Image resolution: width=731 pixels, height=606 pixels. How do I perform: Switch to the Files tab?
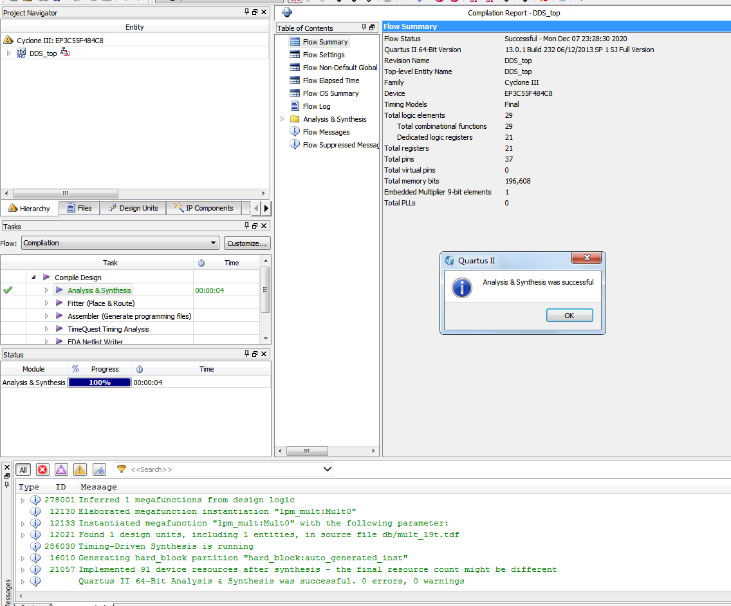[x=79, y=208]
